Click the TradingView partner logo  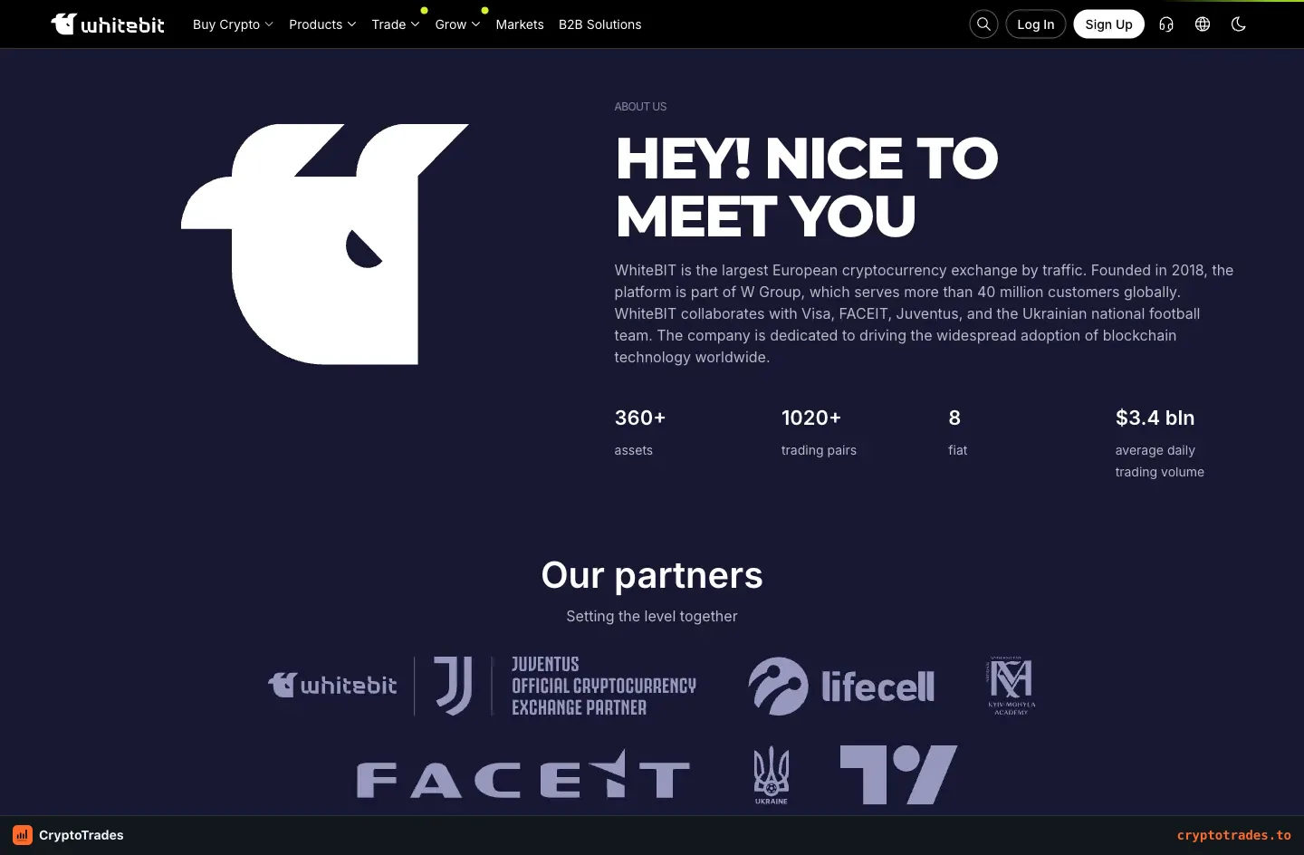pos(898,774)
